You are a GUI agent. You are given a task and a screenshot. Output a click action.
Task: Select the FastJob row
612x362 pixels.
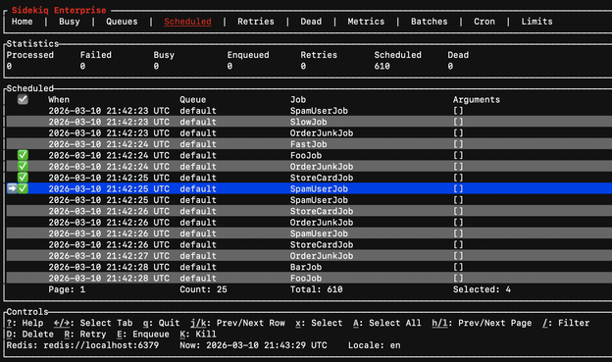(x=309, y=144)
